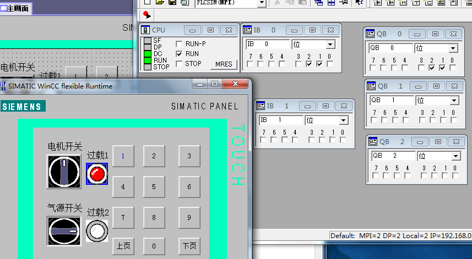Click the Open file icon in PLCSIM toolbar
This screenshot has width=472, height=259.
(x=160, y=2)
